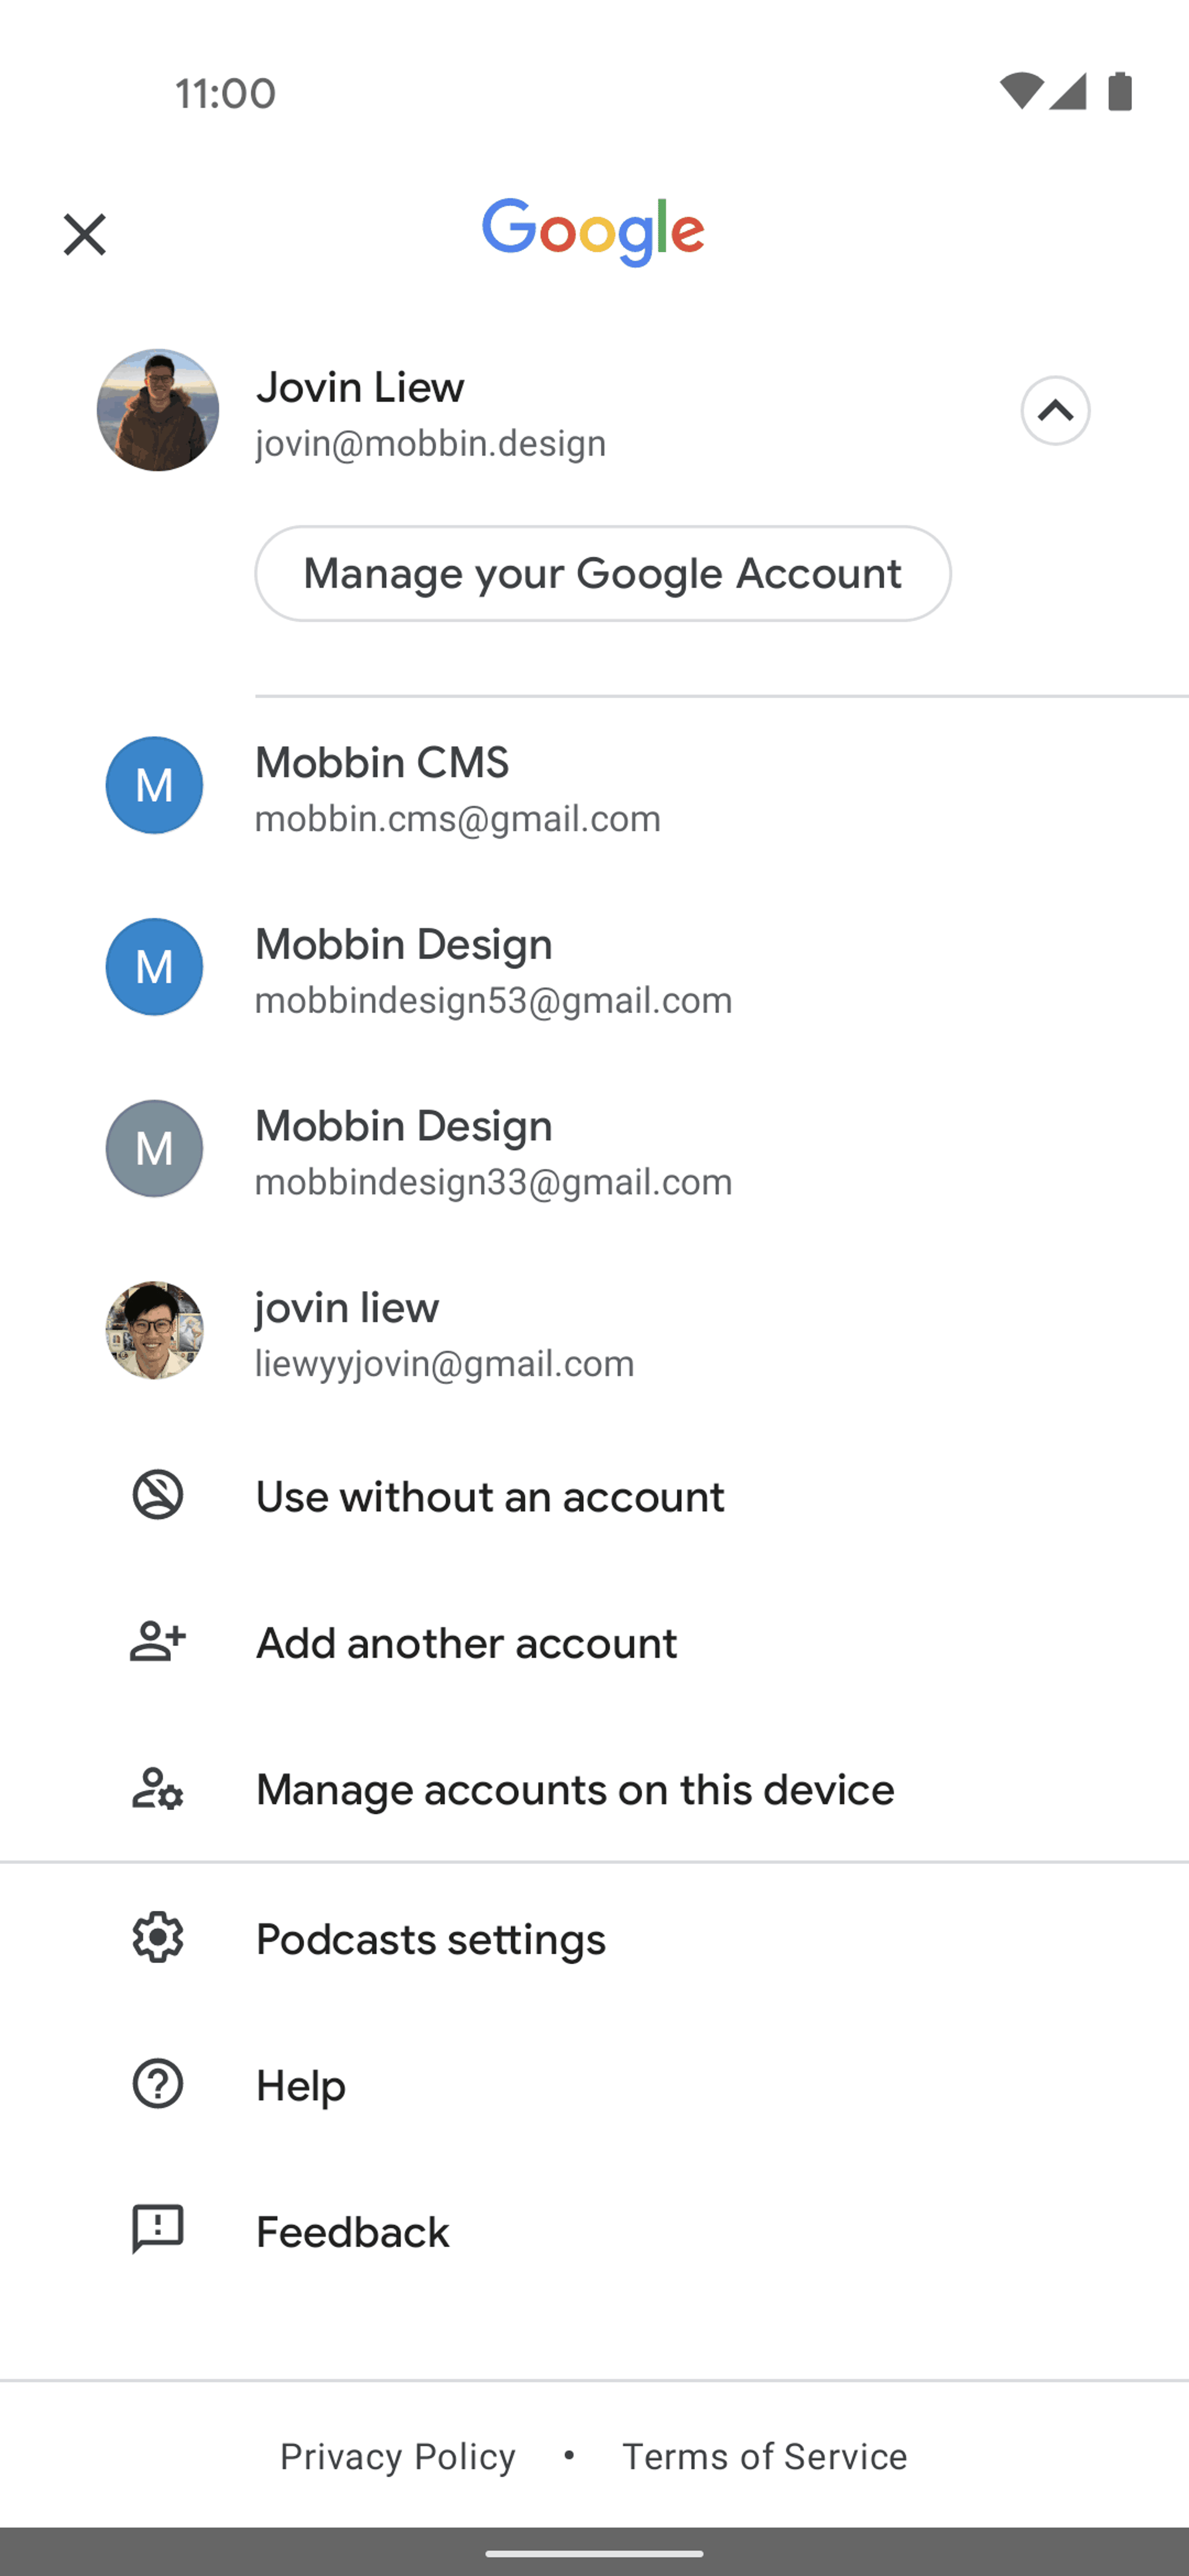Tap the Google logo
1189x2576 pixels.
point(594,232)
